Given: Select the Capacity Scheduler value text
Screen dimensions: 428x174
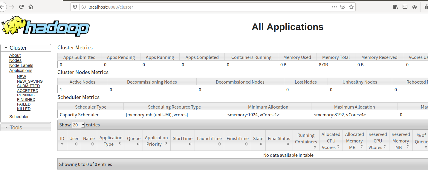Looking at the screenshot, I should (79, 115).
